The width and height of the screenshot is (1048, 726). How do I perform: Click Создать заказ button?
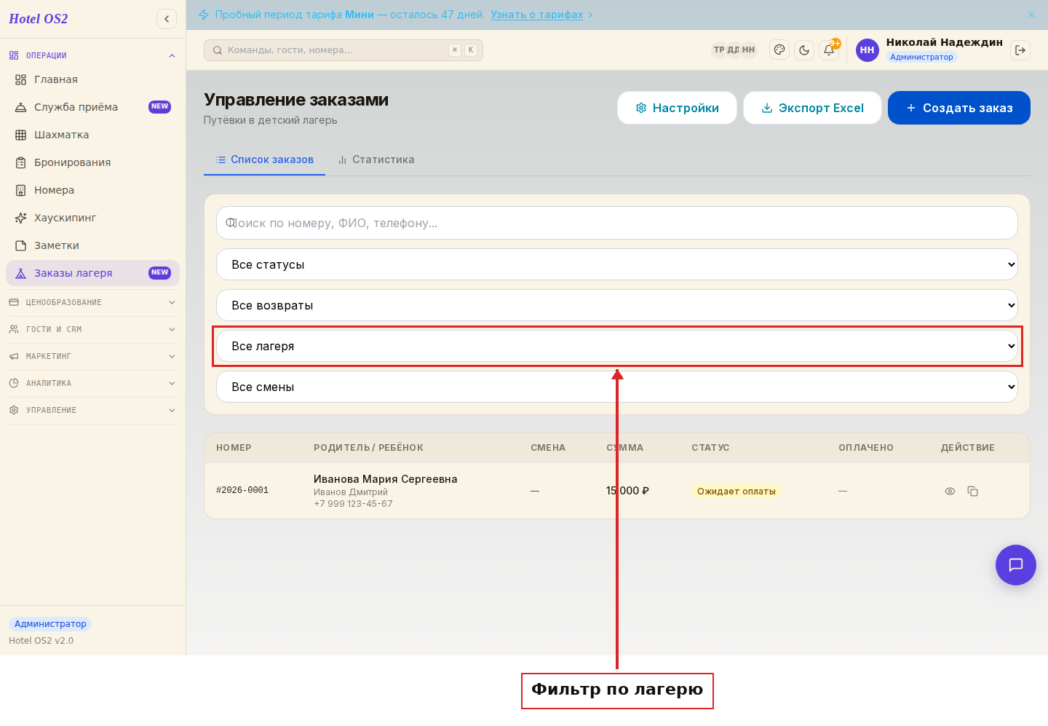point(959,108)
